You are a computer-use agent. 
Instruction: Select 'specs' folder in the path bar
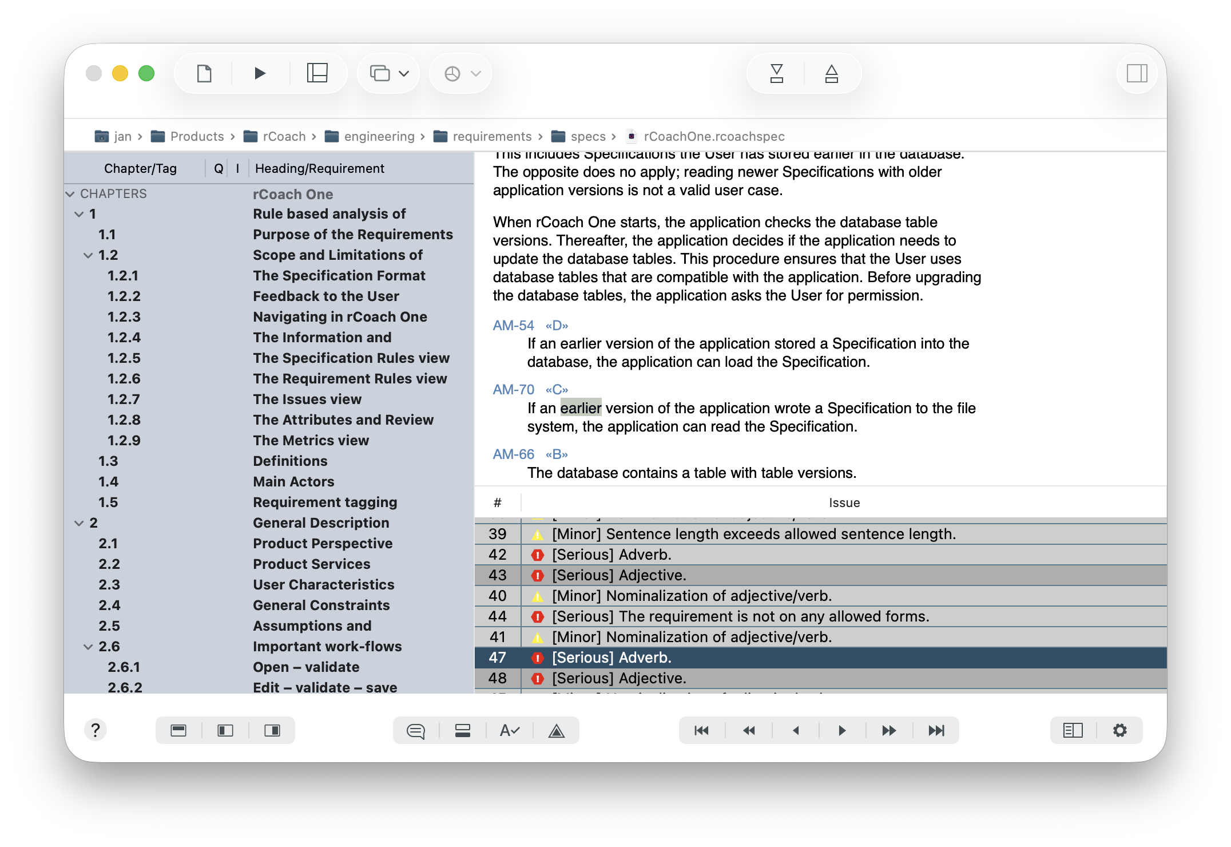(x=587, y=136)
